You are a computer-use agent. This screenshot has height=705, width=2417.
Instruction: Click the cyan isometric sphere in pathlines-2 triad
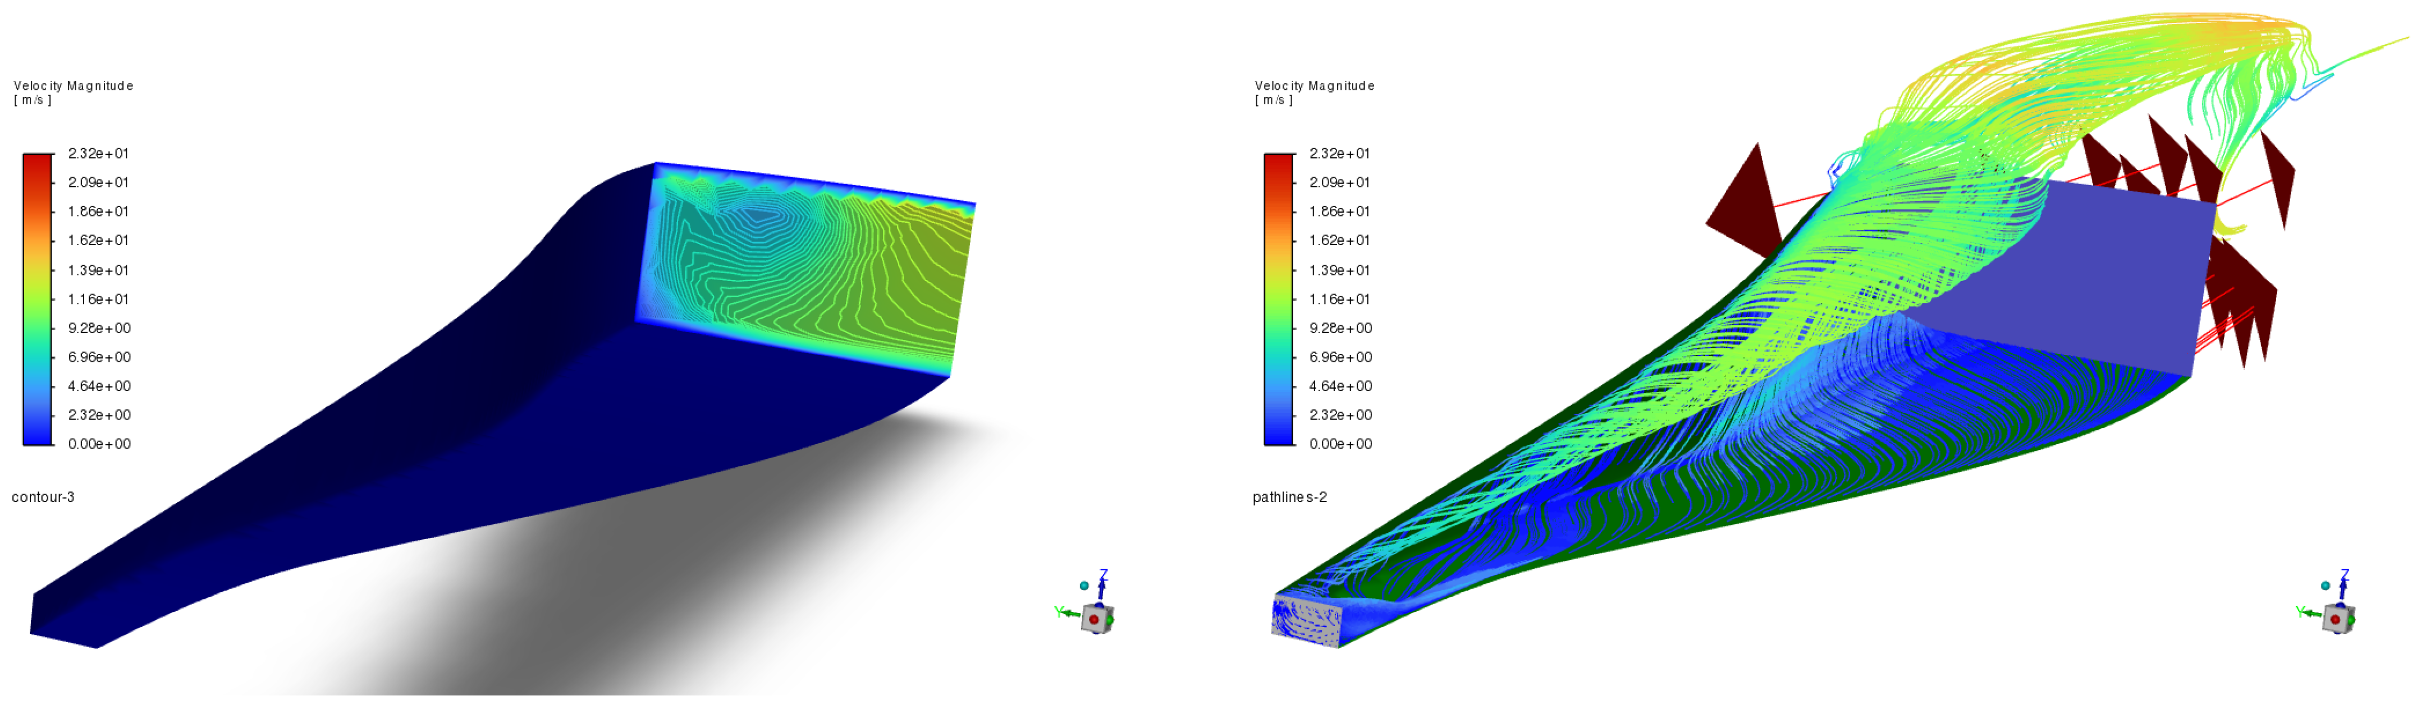pyautogui.click(x=2325, y=586)
